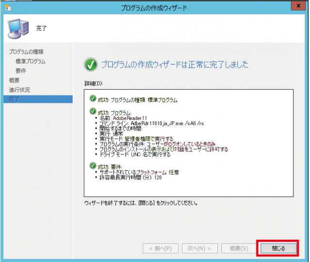Select プログラムの種類 in the left step list
Viewport: 310px width, 262px height.
pos(29,51)
